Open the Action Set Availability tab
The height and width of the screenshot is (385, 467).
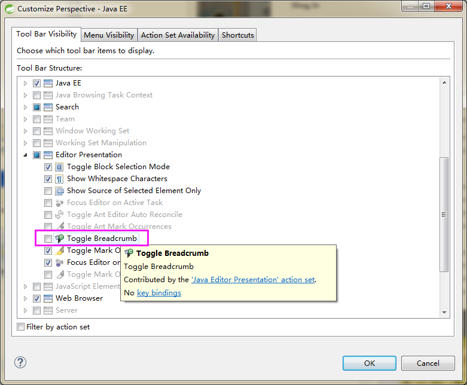point(178,35)
